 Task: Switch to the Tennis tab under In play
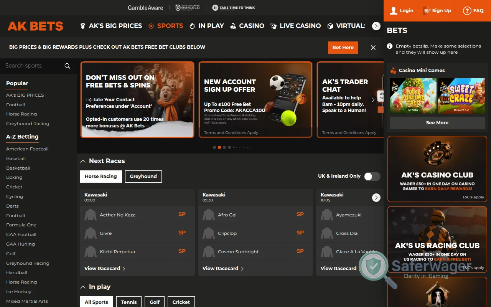pyautogui.click(x=129, y=302)
